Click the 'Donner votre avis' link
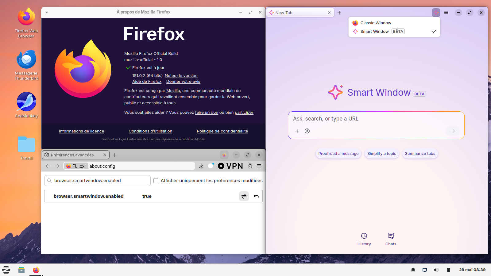Image resolution: width=491 pixels, height=276 pixels. [183, 82]
